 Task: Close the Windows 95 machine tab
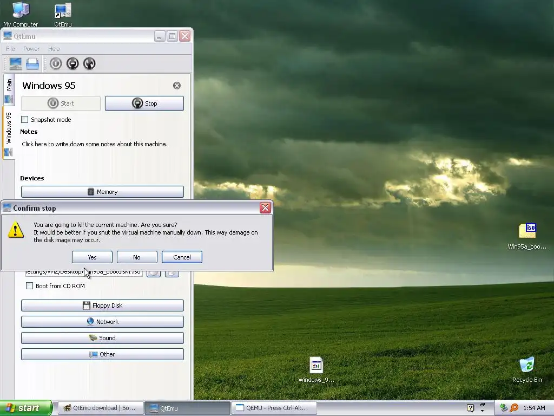(177, 85)
